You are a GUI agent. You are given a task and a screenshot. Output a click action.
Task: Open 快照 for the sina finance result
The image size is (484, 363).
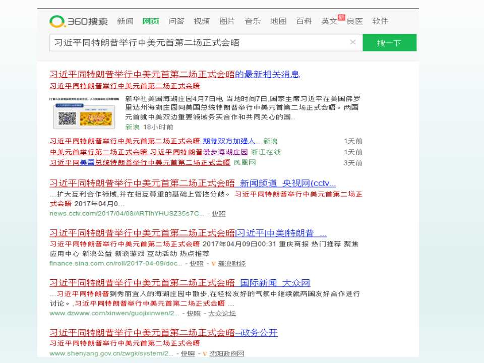[197, 263]
